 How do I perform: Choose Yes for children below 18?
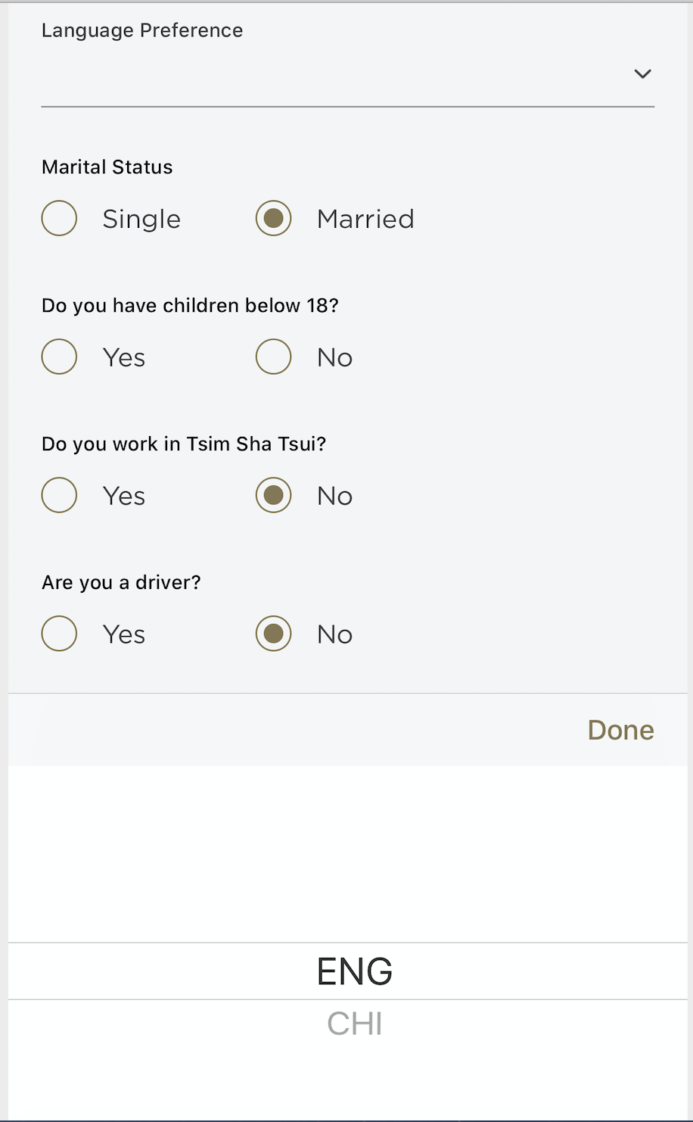click(x=59, y=357)
